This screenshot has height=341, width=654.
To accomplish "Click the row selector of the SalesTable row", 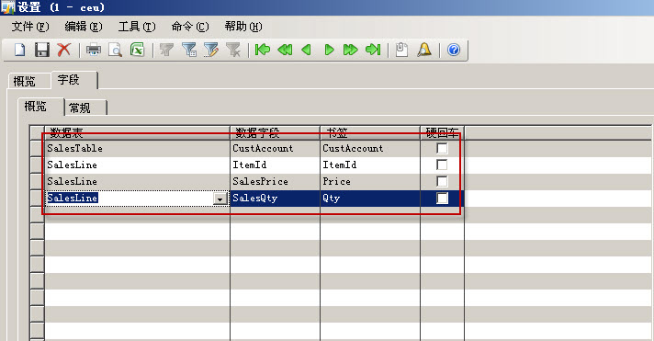I will click(37, 148).
